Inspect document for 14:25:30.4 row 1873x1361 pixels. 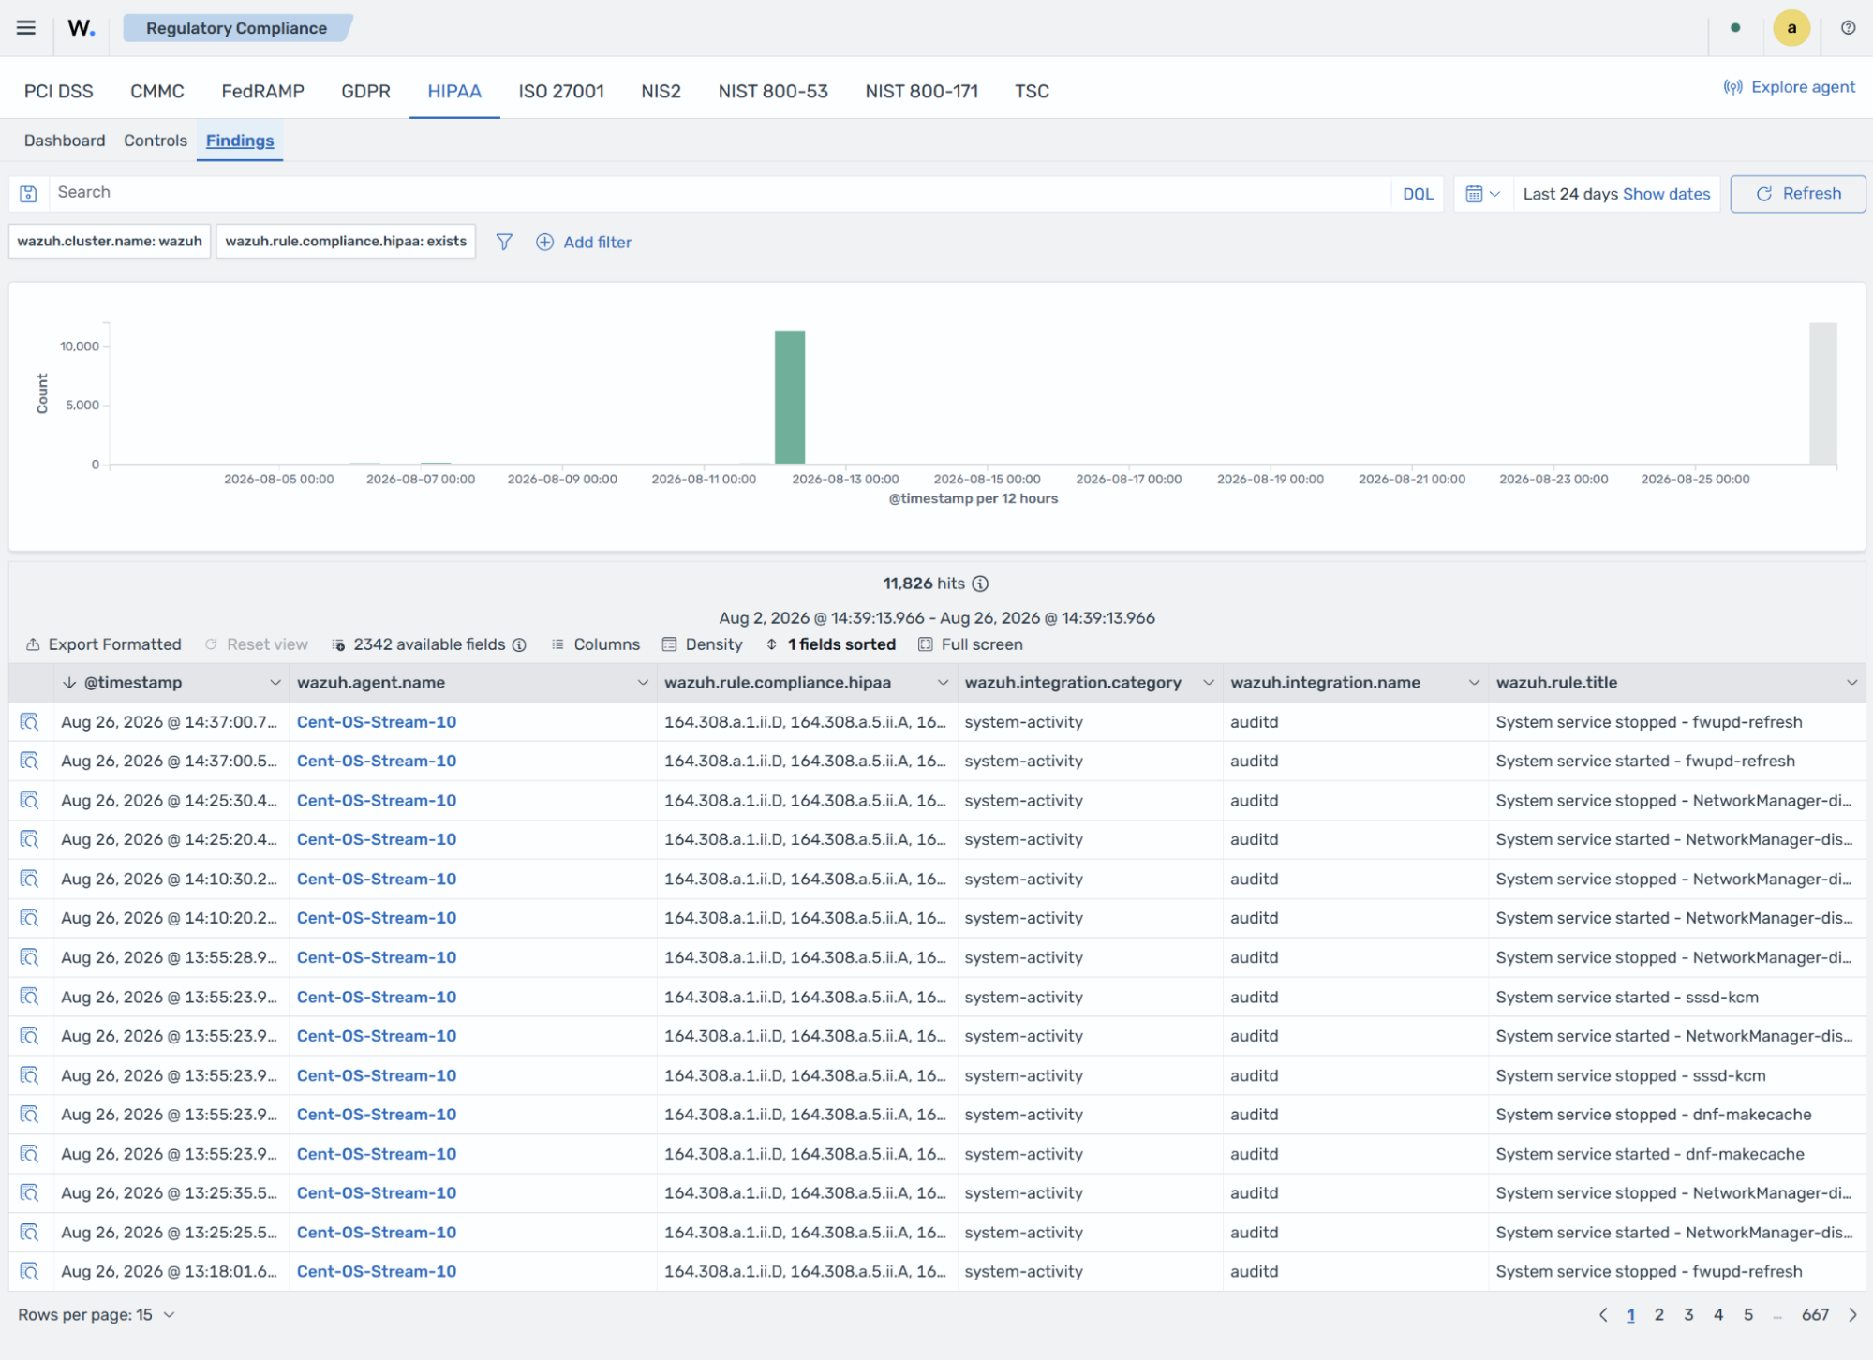(30, 801)
